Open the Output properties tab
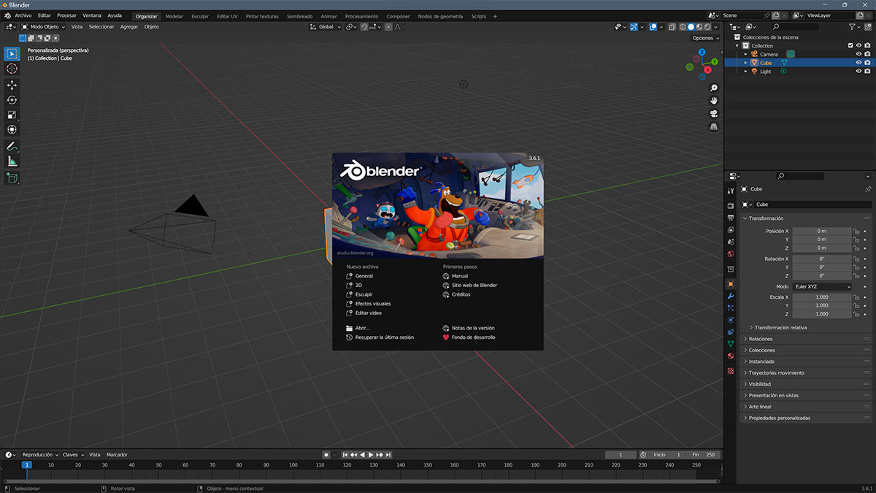Screen dimensions: 876x493 (x=731, y=218)
